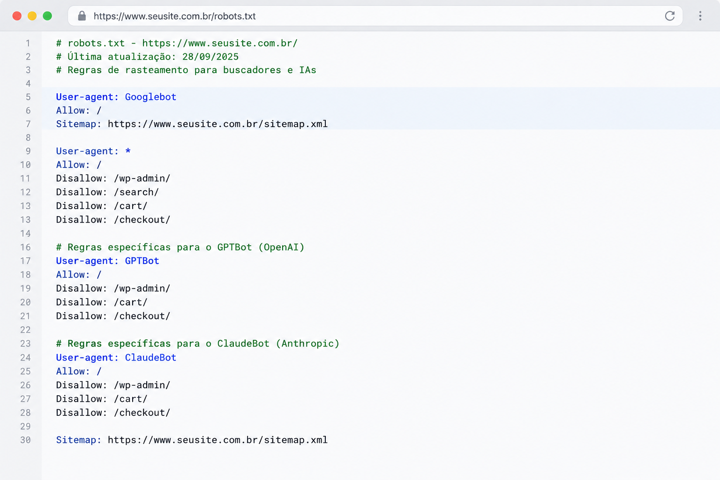Click 'Allow: /' on line 6
The height and width of the screenshot is (480, 720).
coord(79,111)
